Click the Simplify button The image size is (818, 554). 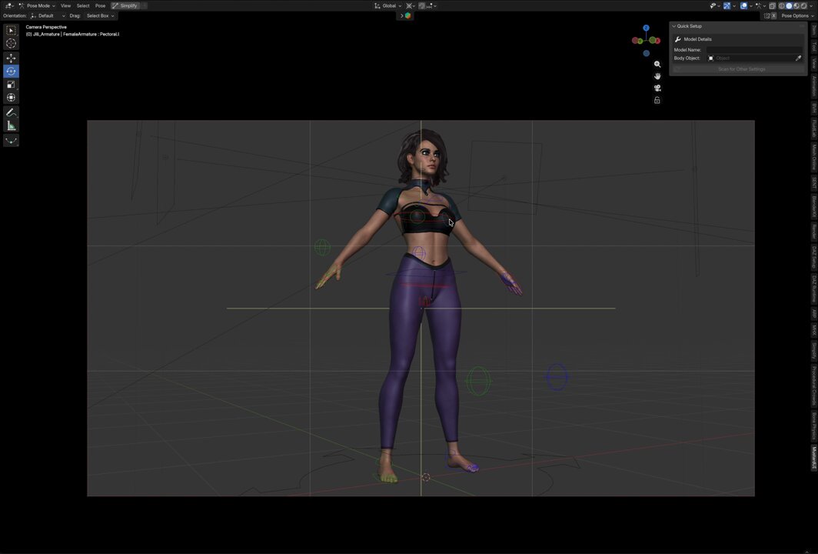point(125,5)
